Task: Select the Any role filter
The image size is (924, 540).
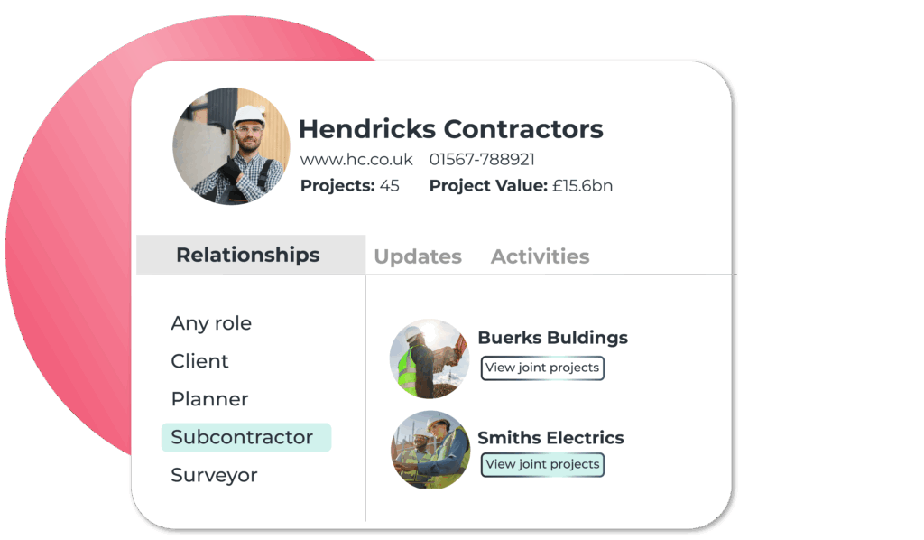Action: (x=211, y=323)
